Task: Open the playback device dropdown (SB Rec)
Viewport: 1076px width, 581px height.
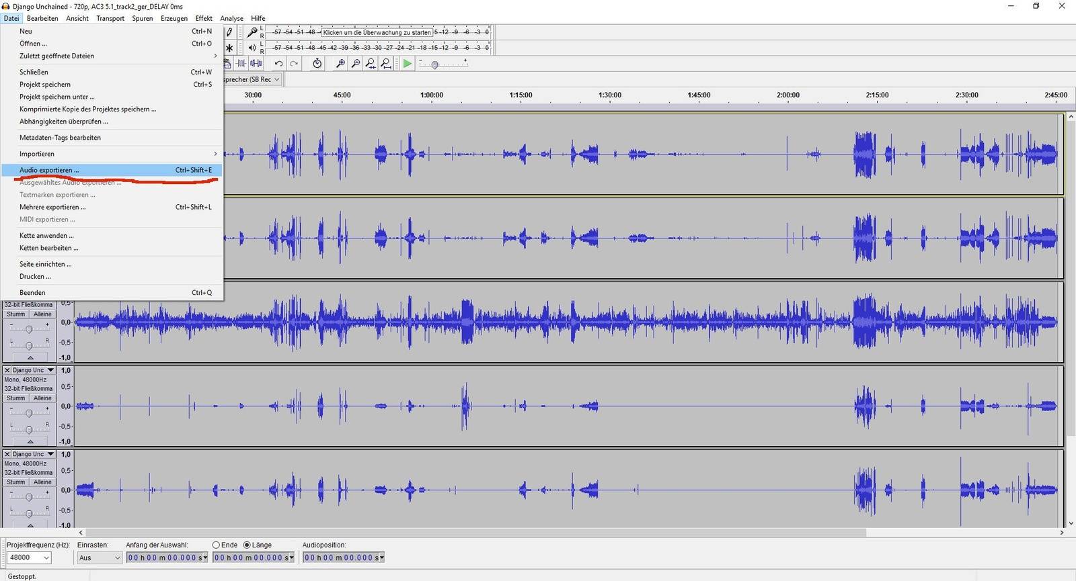Action: [253, 79]
